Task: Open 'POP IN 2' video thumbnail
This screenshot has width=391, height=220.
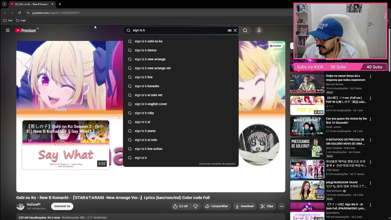Action: click(x=307, y=105)
